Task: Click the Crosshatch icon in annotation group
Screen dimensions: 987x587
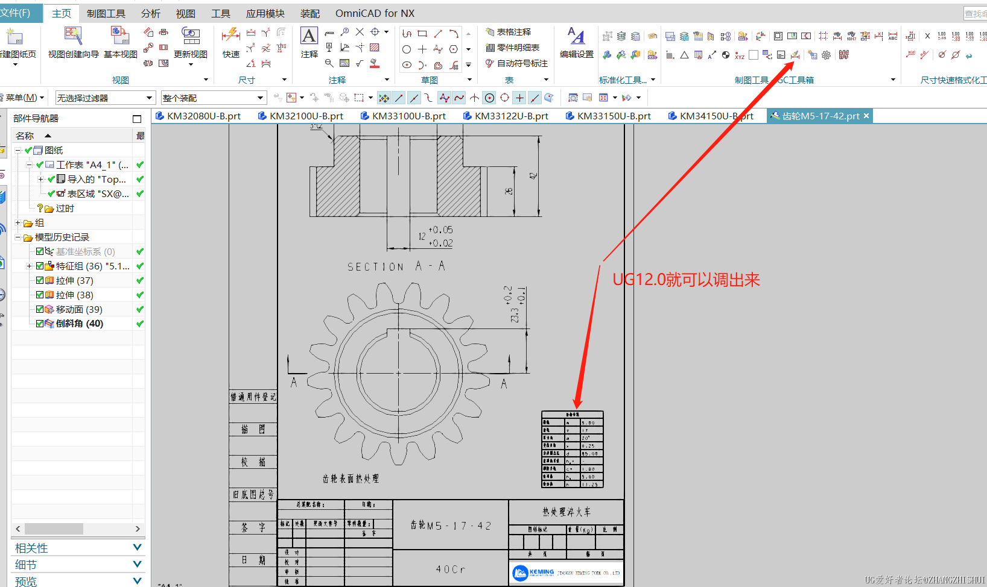Action: click(375, 48)
